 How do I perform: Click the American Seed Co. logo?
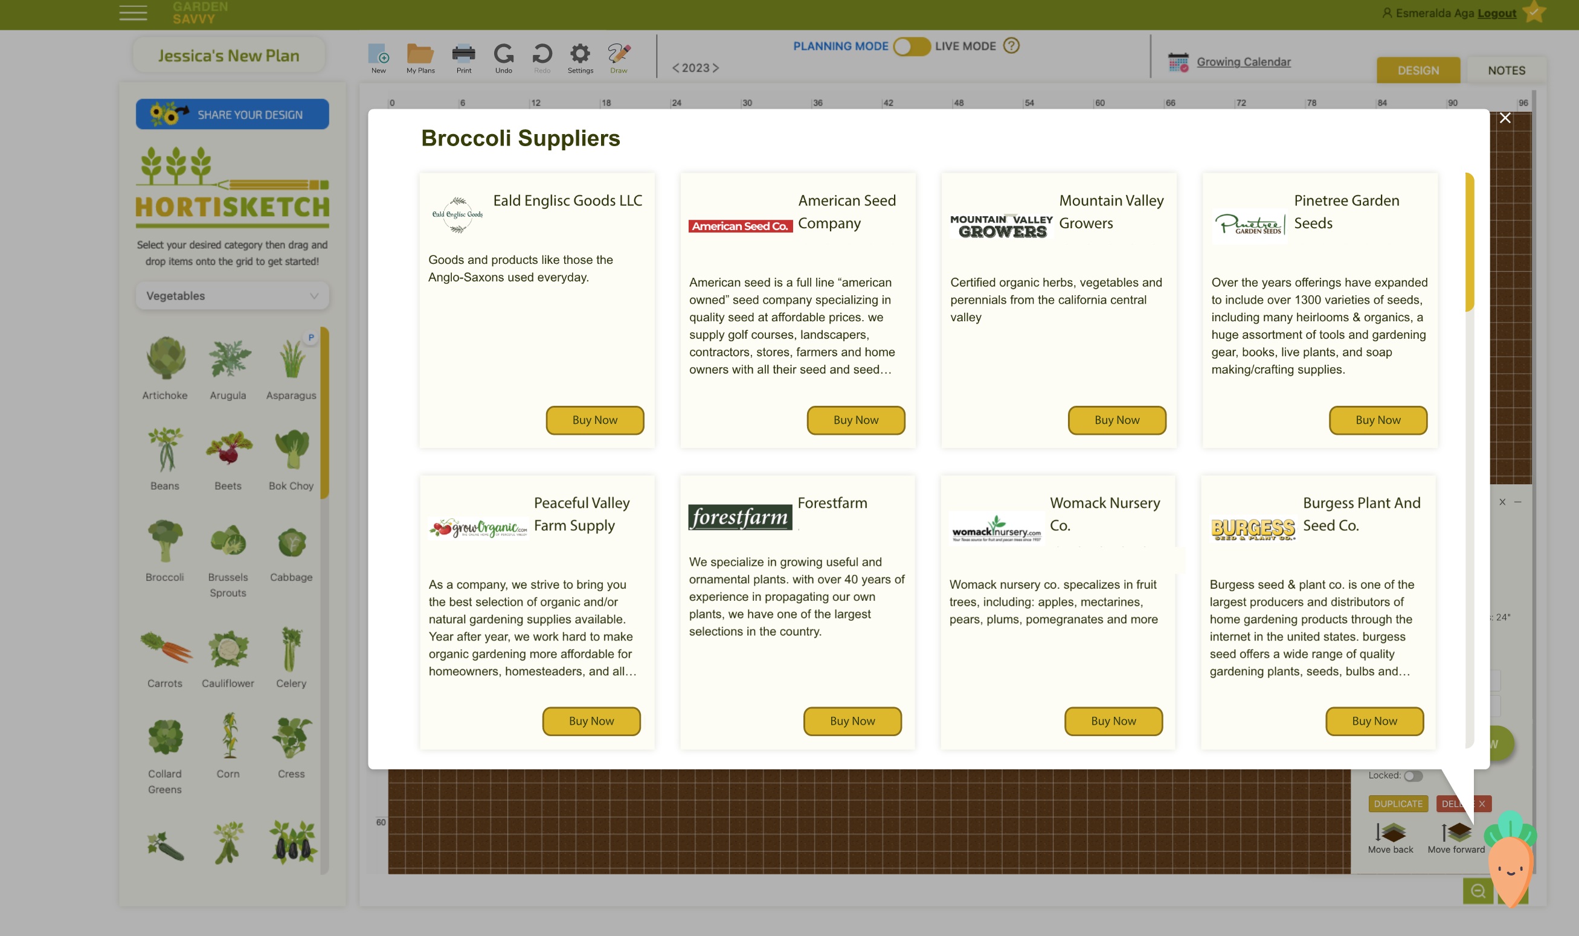741,226
